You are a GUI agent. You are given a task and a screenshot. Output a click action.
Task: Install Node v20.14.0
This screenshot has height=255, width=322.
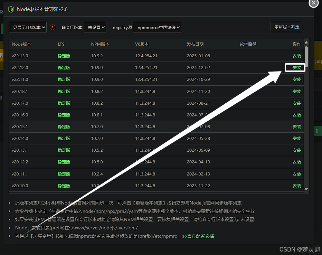click(x=296, y=138)
